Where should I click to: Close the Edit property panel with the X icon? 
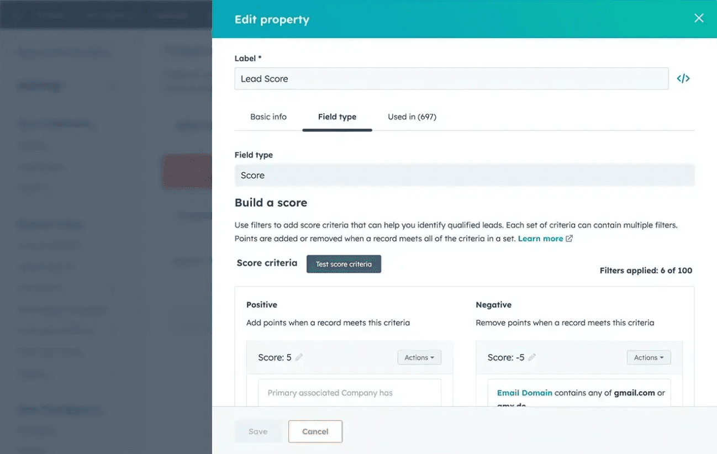click(698, 18)
